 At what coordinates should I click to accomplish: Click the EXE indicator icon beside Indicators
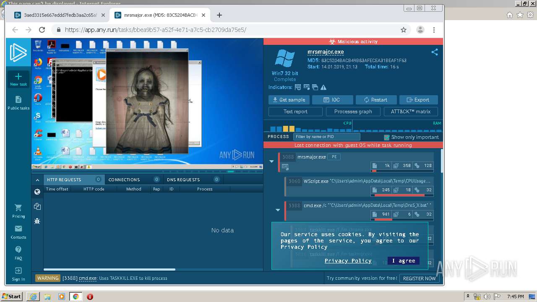click(307, 87)
